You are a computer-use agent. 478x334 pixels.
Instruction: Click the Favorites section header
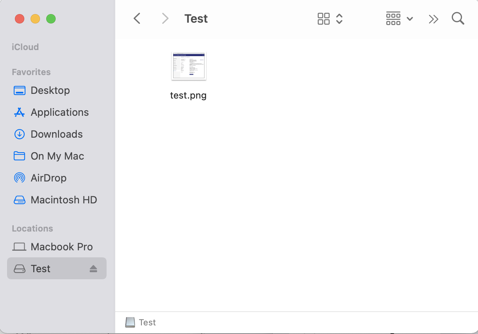pos(31,72)
